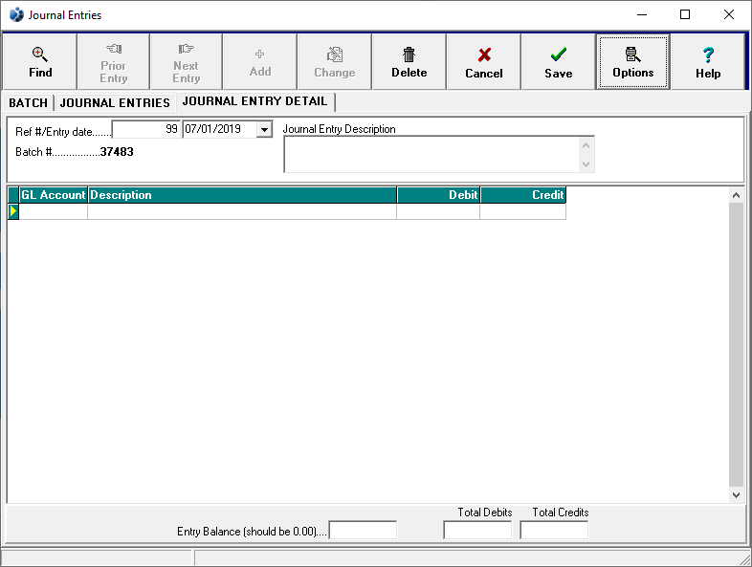Viewport: 752px width, 567px height.
Task: Click the Debit column header
Action: 438,195
